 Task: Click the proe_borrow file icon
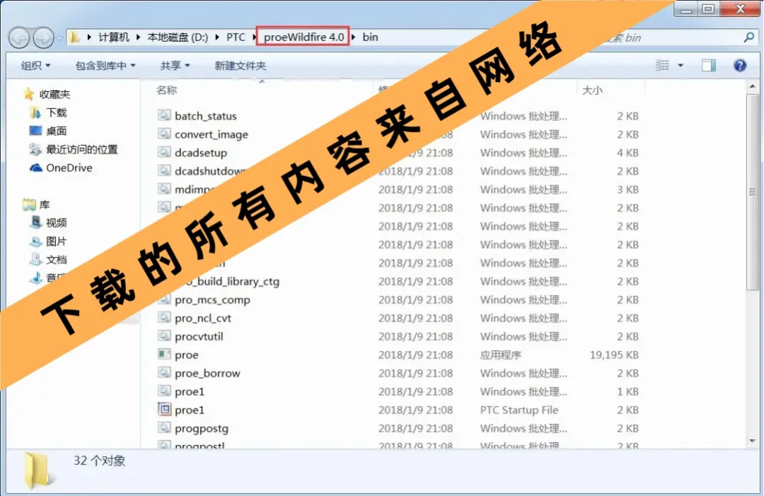click(164, 373)
